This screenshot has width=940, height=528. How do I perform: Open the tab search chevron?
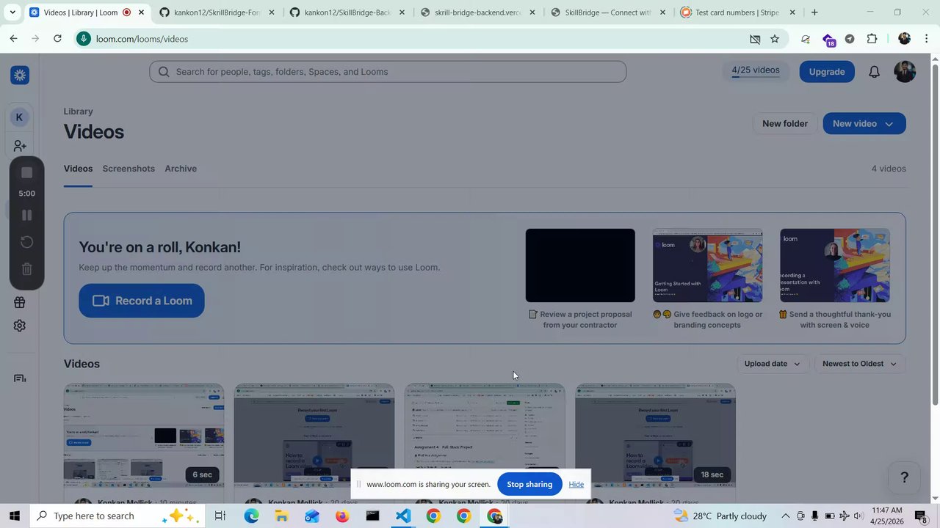tap(12, 12)
